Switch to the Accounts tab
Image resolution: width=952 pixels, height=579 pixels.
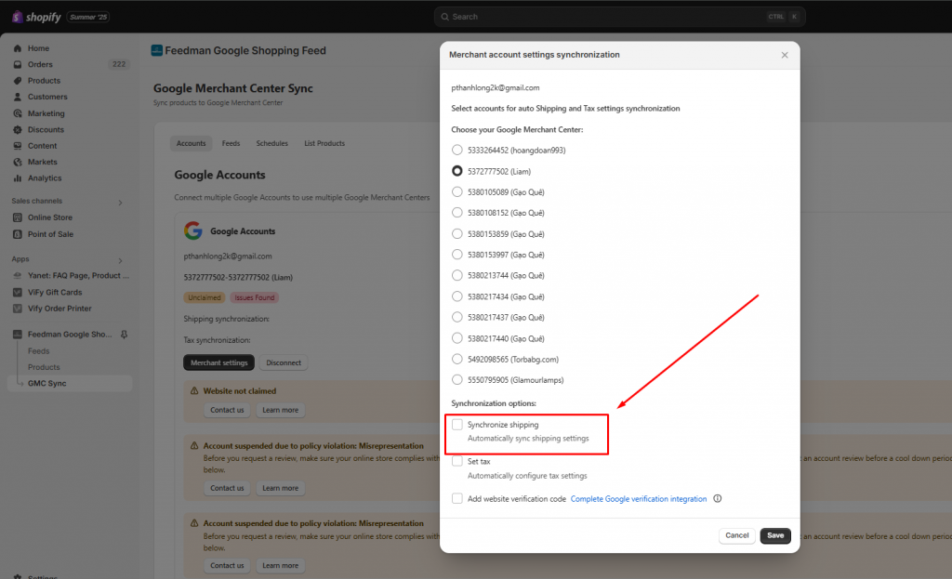coord(192,143)
